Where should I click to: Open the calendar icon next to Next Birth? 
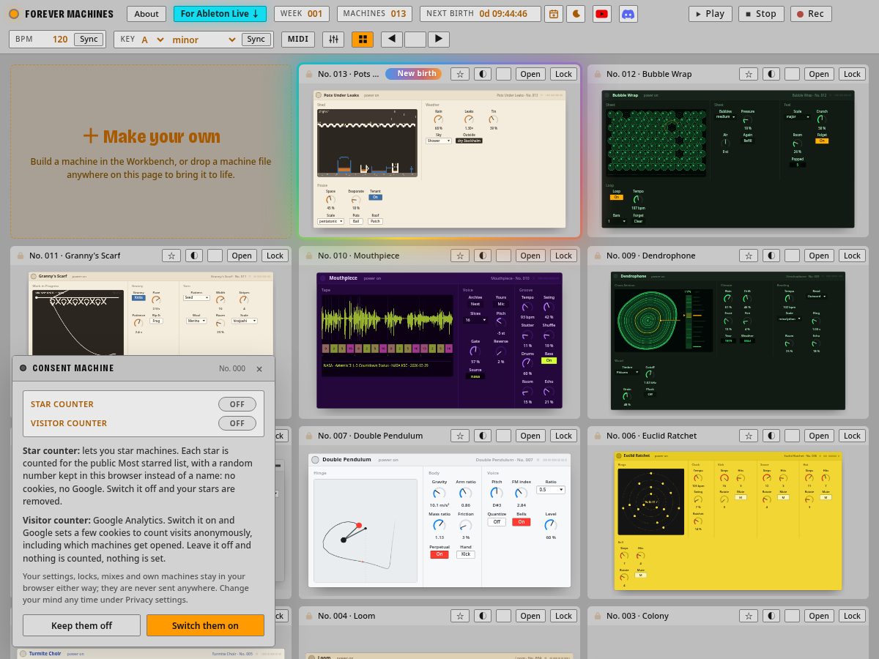pyautogui.click(x=555, y=13)
